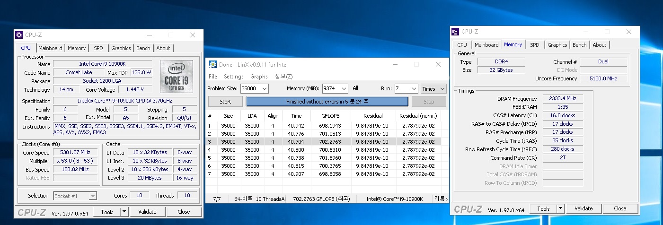Open the Times unit dropdown
Viewport: 663px width, 225px height.
433,88
